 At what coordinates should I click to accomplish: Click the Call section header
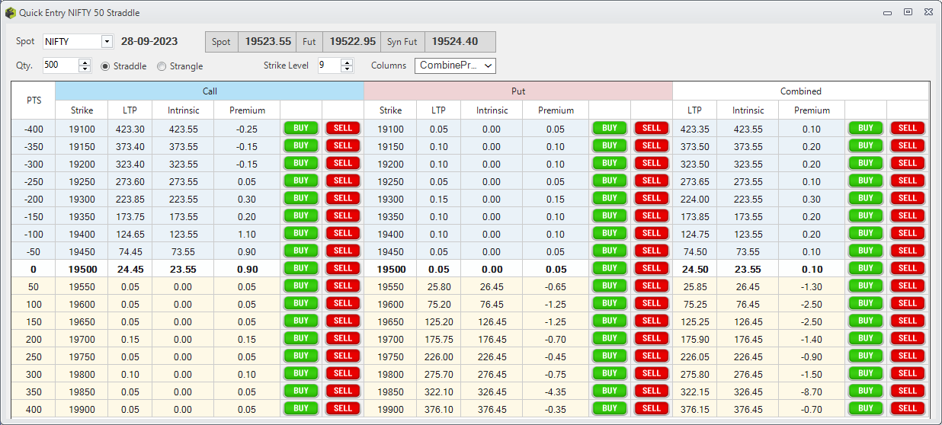pos(210,91)
